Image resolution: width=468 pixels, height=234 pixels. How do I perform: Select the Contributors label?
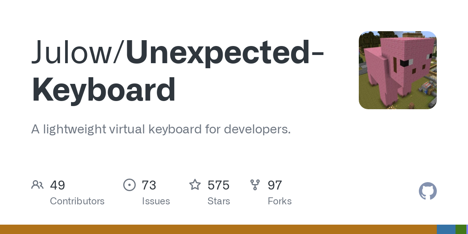(77, 201)
